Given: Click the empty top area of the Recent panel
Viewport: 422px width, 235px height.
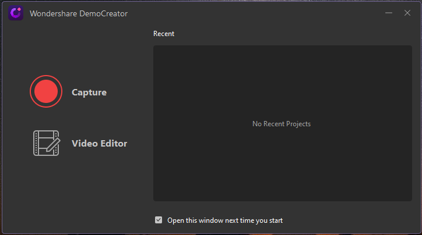Looking at the screenshot, I should pos(282,64).
